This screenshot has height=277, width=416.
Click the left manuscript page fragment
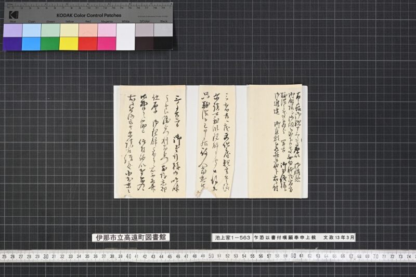point(152,141)
